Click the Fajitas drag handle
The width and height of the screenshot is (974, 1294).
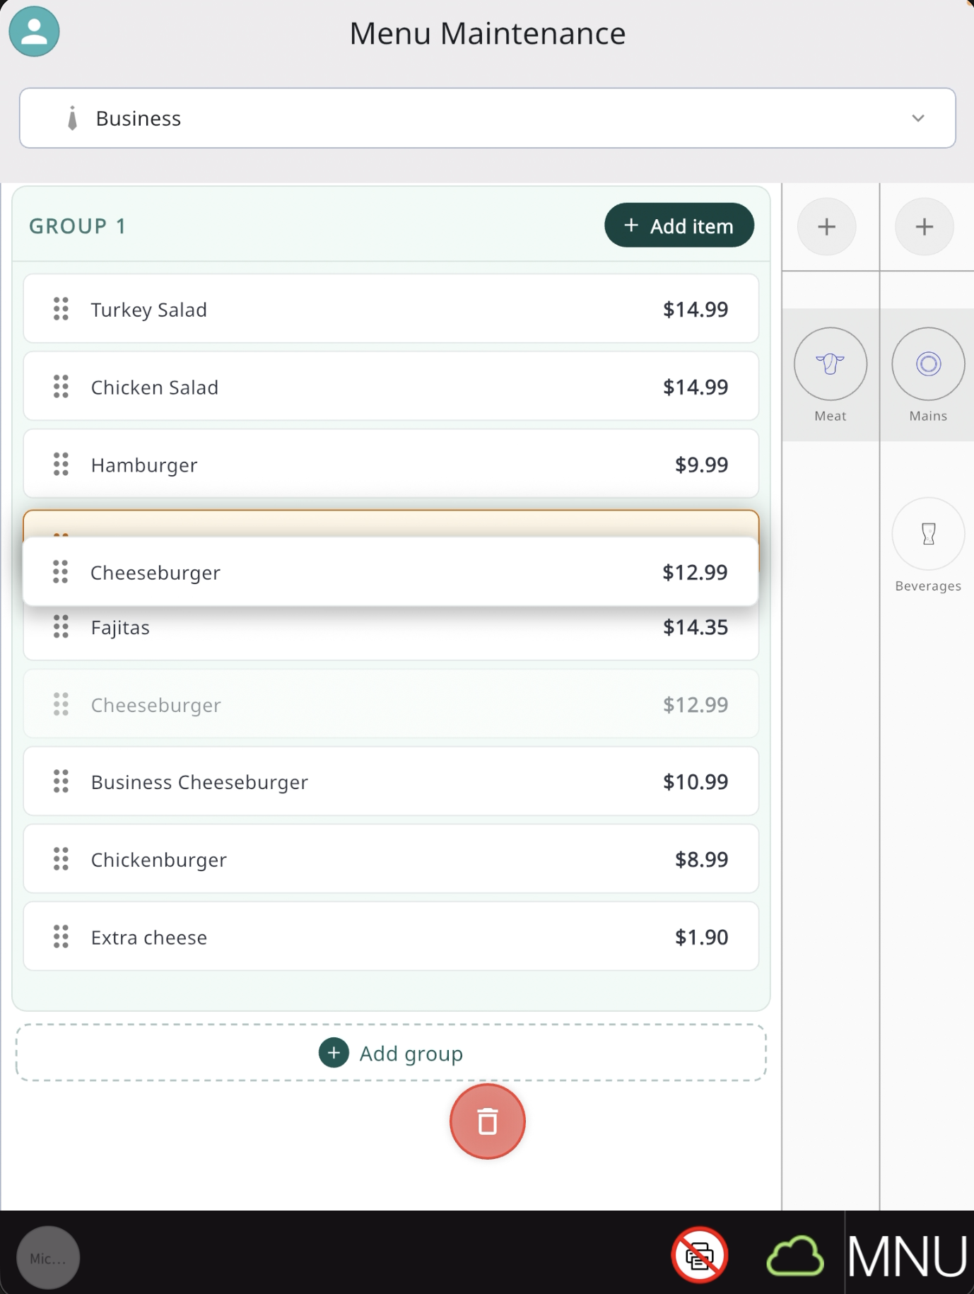point(61,626)
